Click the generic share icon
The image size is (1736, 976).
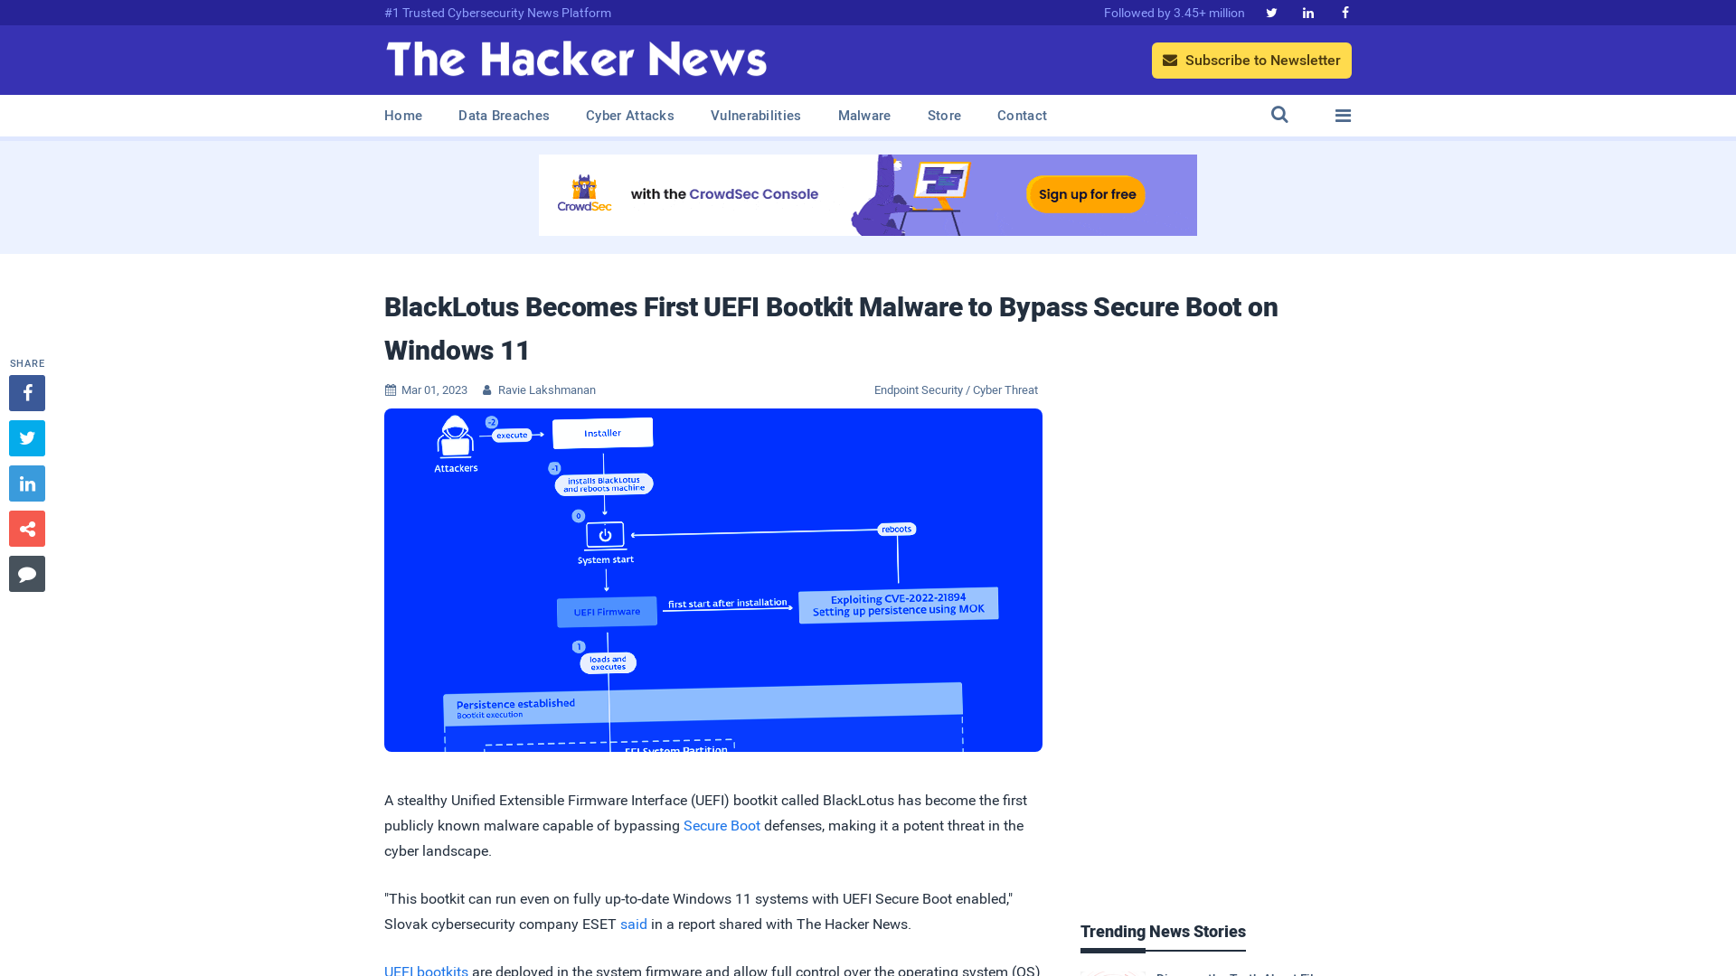coord(26,529)
